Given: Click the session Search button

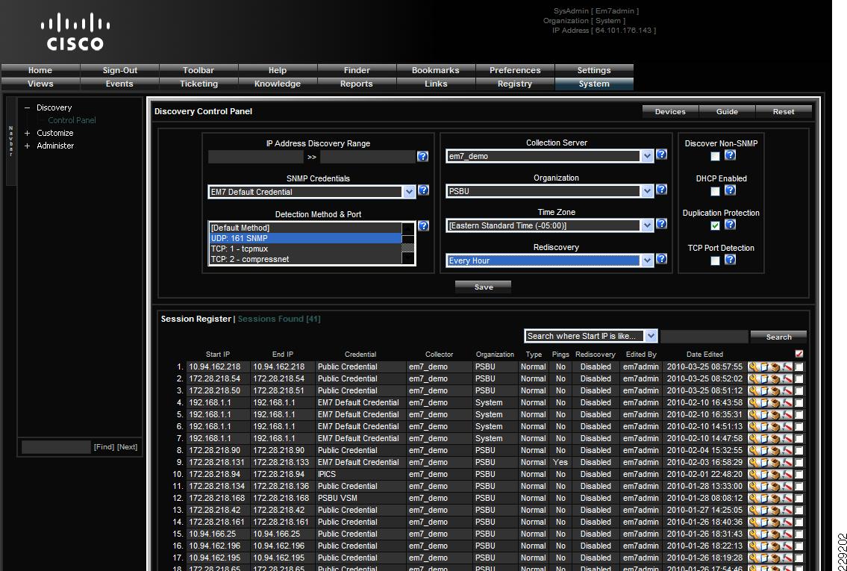Looking at the screenshot, I should (778, 337).
